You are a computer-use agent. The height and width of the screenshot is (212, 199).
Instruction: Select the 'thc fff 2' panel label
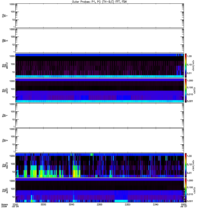pos(5,140)
